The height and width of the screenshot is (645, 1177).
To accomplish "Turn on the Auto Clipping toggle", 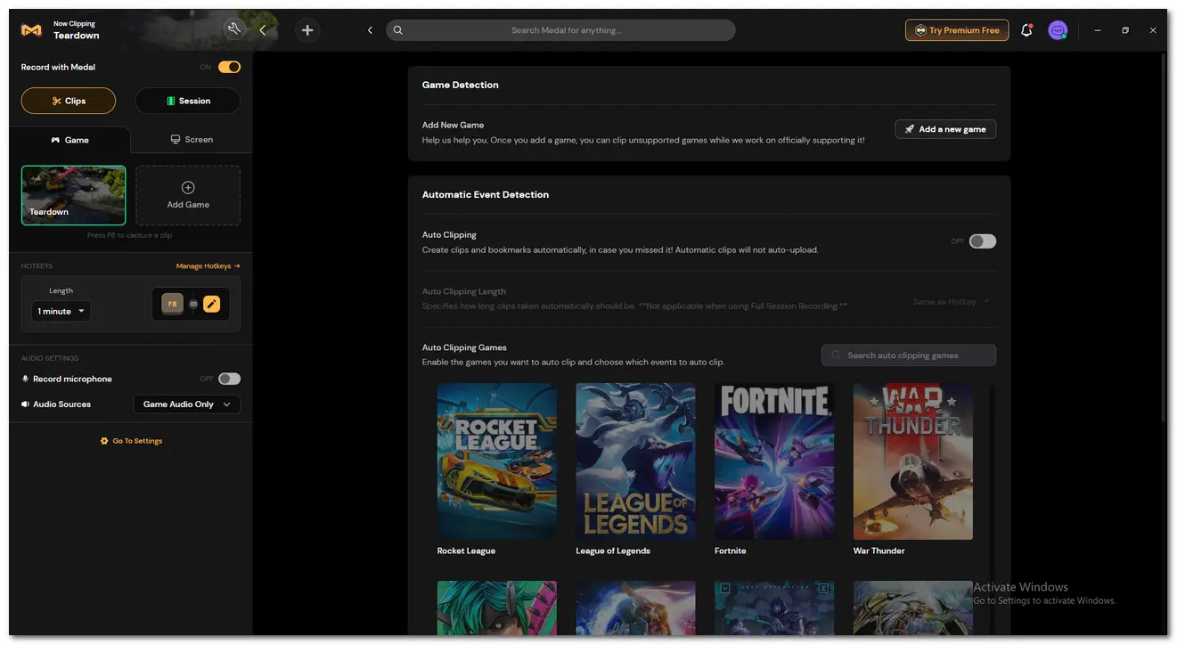I will 983,241.
